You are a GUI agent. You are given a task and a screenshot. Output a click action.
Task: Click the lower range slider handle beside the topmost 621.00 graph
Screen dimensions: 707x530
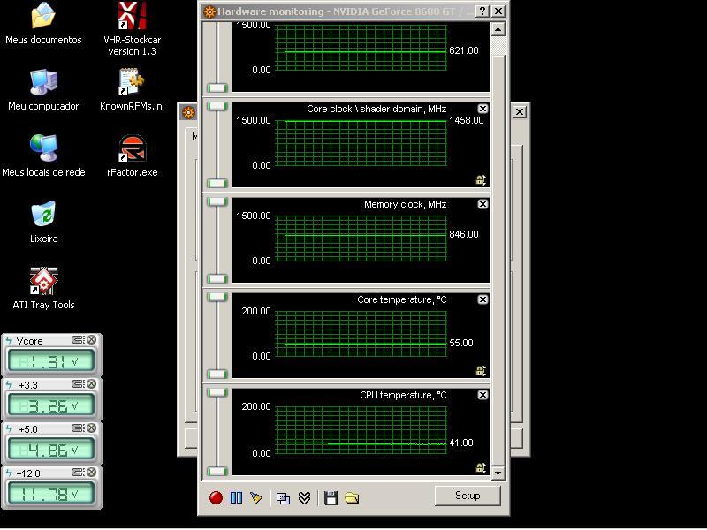[217, 87]
